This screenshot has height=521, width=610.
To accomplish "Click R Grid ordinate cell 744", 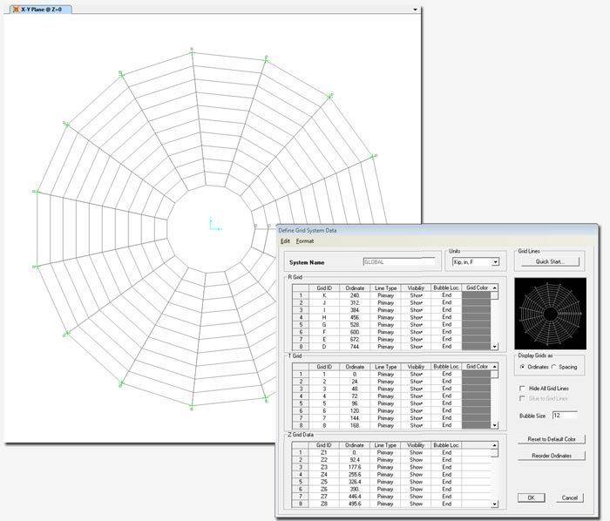I will pyautogui.click(x=355, y=347).
